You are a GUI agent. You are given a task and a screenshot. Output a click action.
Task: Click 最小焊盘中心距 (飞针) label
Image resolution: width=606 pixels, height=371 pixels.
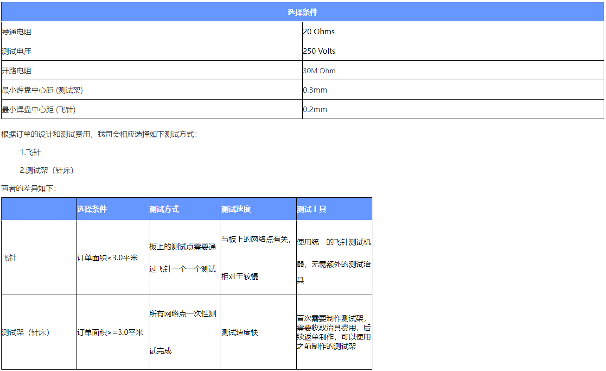pyautogui.click(x=38, y=110)
